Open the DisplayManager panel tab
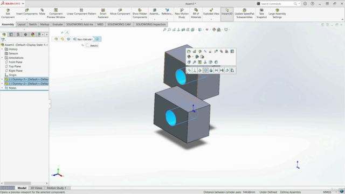This screenshot has width=345, height=194. (32, 34)
